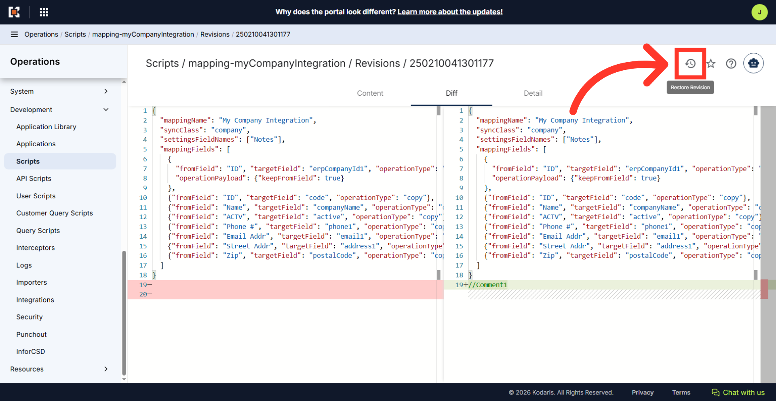Open the help question mark icon
This screenshot has height=401, width=776.
pos(731,63)
